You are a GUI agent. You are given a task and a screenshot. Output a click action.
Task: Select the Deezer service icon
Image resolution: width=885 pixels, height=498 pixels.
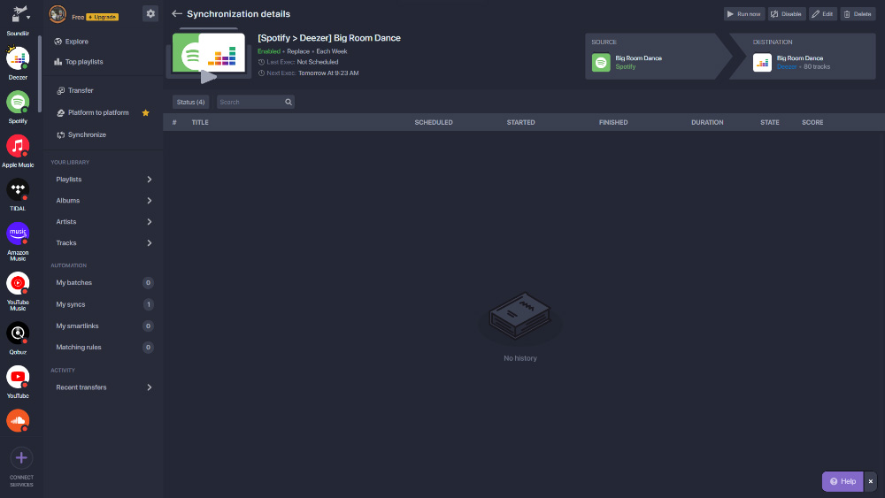click(x=18, y=58)
